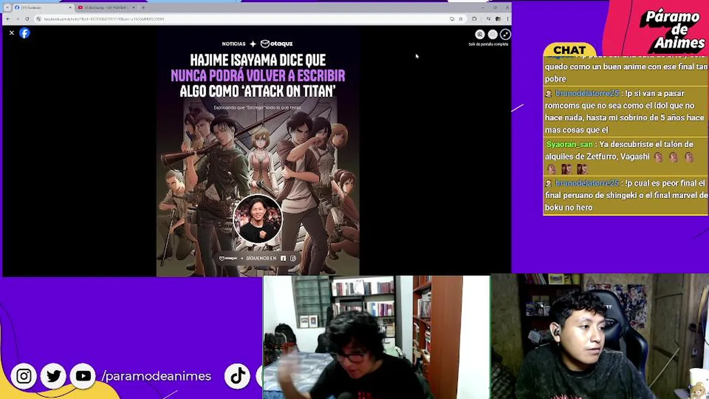
Task: Click the 'NOTICIAS' label on the image
Action: tap(234, 44)
